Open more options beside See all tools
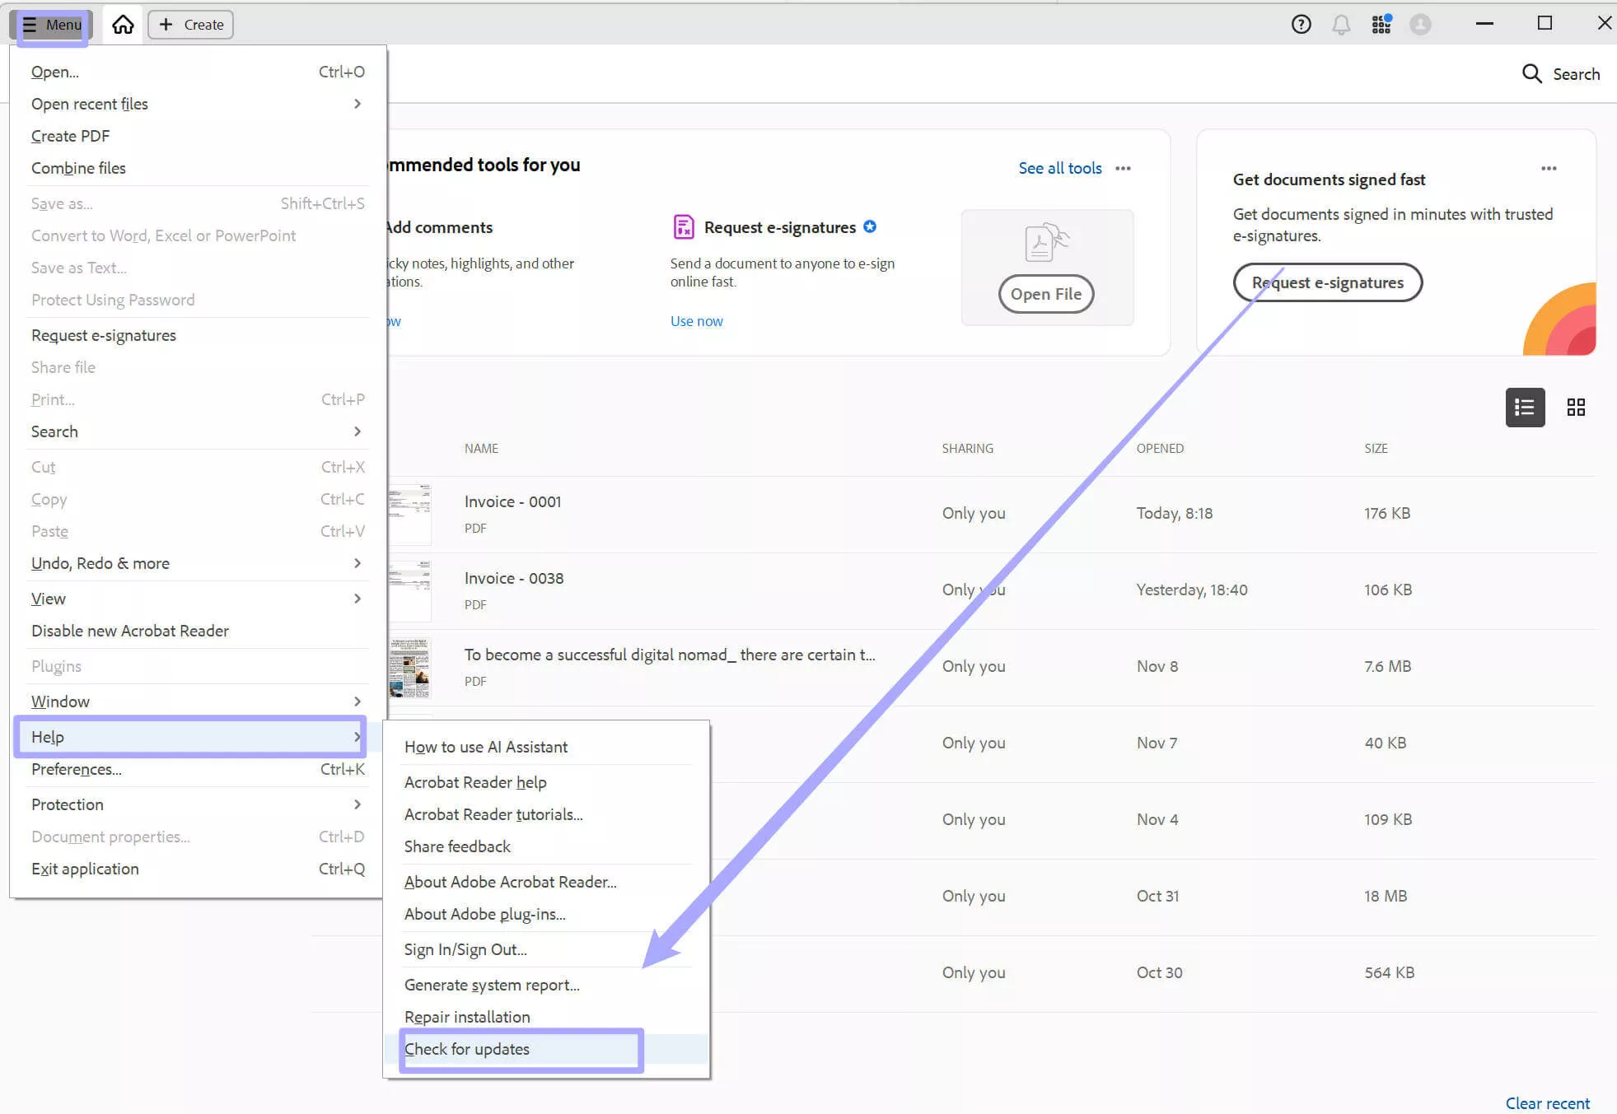1617x1114 pixels. tap(1123, 169)
